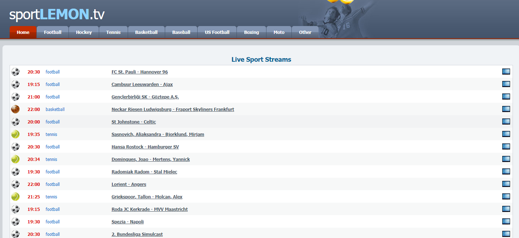
Task: Select the US Football tab
Action: 217,32
